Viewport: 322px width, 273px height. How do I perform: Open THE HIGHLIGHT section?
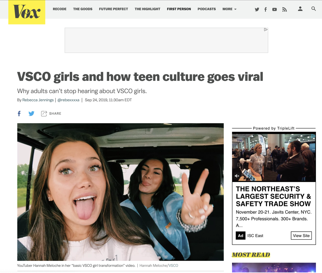[x=148, y=9]
